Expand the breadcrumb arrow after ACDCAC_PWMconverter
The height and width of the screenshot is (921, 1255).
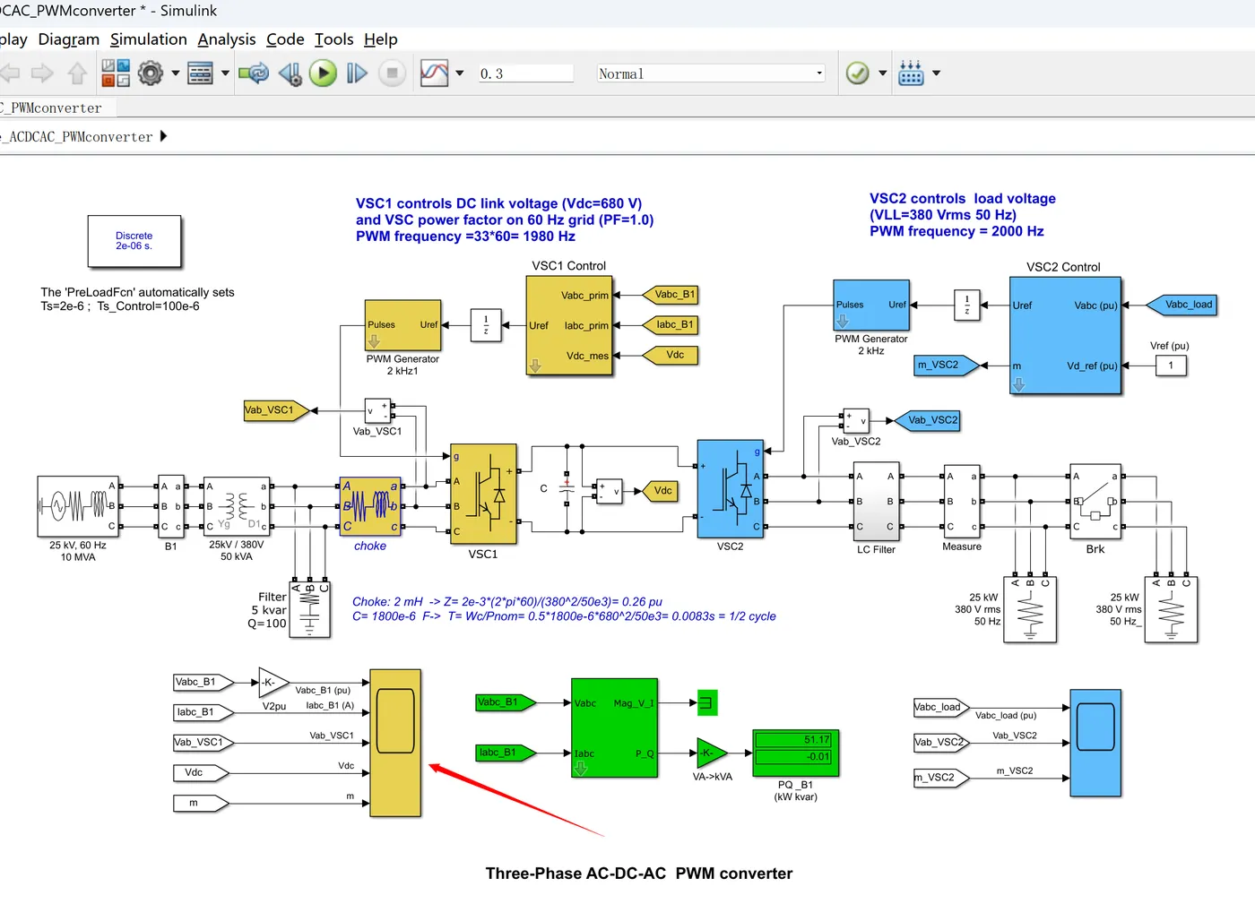pos(163,136)
